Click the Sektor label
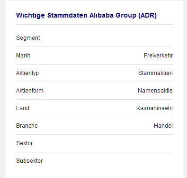Screen dimensions: 187x178 click(24, 143)
